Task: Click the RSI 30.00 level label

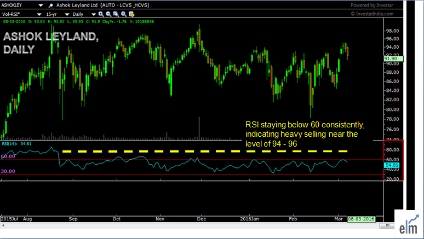Action: pyautogui.click(x=8, y=171)
